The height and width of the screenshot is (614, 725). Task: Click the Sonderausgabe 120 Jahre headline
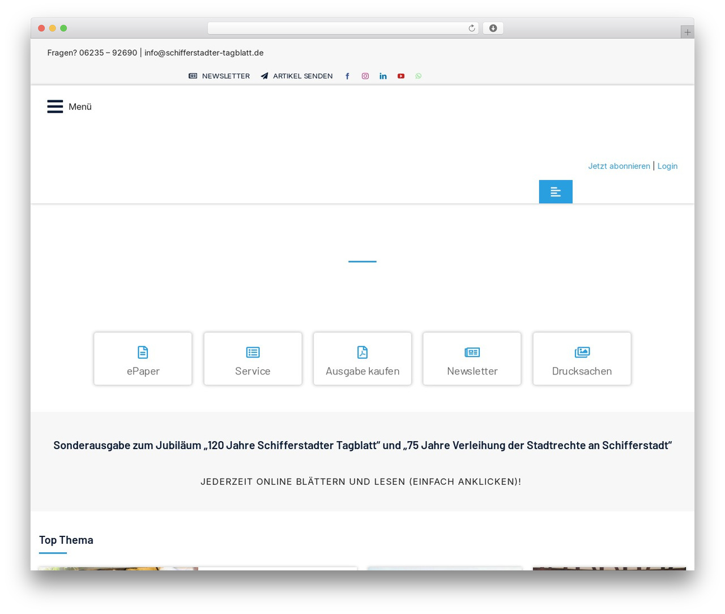(362, 445)
